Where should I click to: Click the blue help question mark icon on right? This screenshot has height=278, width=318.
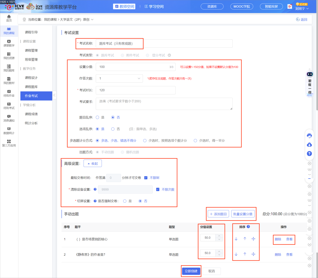(309, 154)
